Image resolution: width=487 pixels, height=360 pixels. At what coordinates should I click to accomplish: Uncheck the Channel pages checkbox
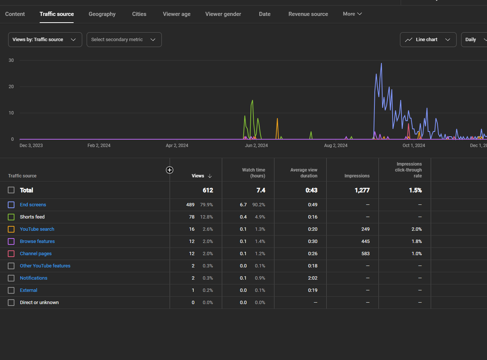click(x=11, y=254)
